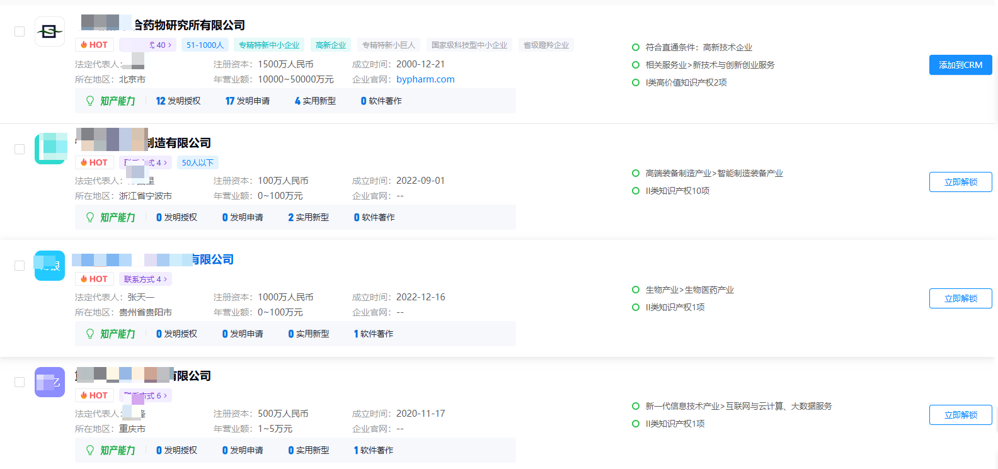Expand the contact methods tag showing 6
998x469 pixels.
146,395
